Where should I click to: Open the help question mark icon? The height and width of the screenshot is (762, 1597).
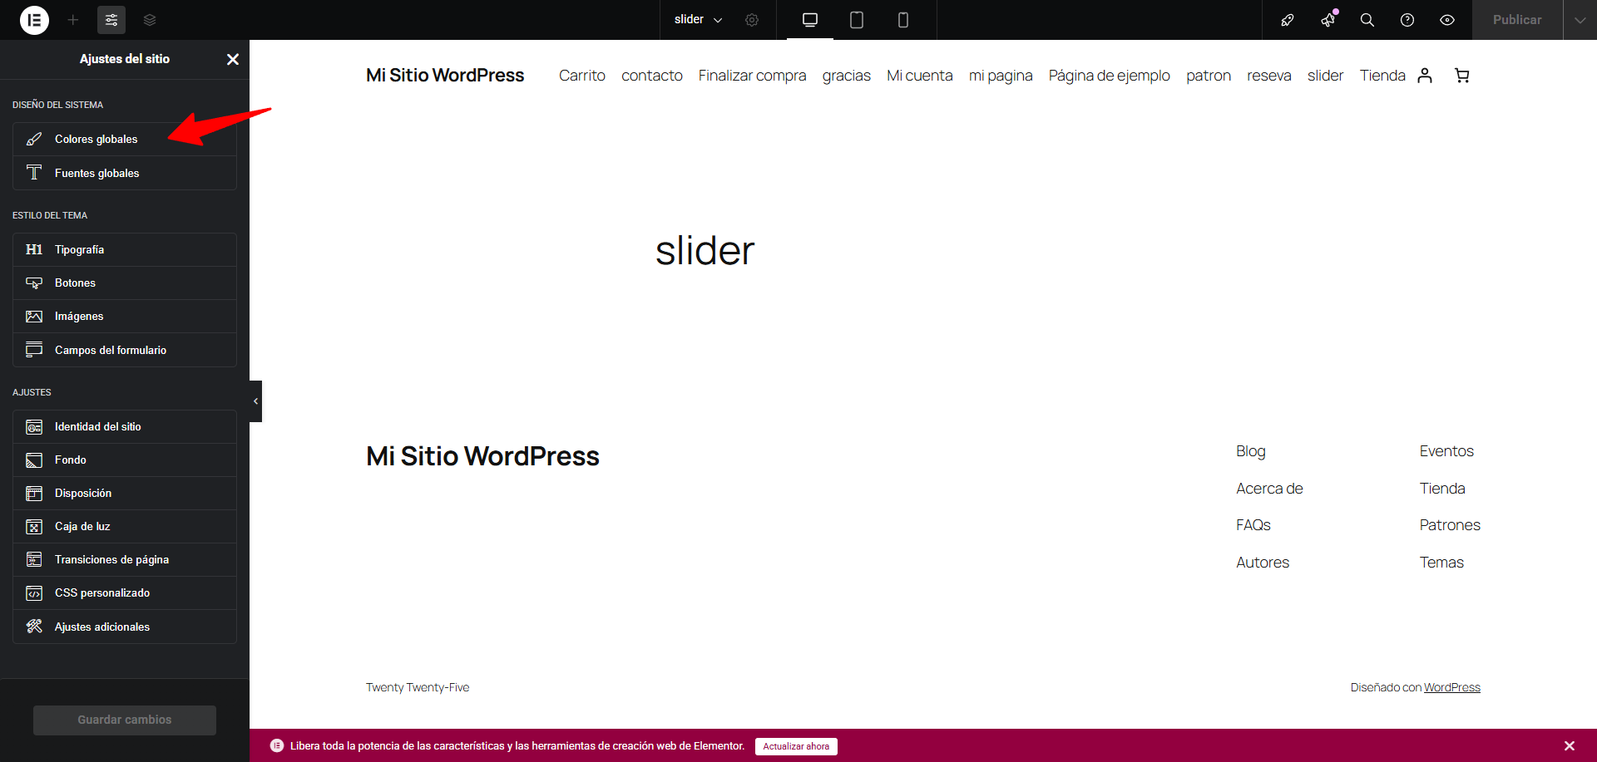click(x=1407, y=20)
